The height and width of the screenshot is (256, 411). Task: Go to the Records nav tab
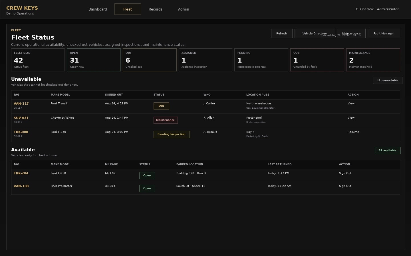tap(156, 9)
